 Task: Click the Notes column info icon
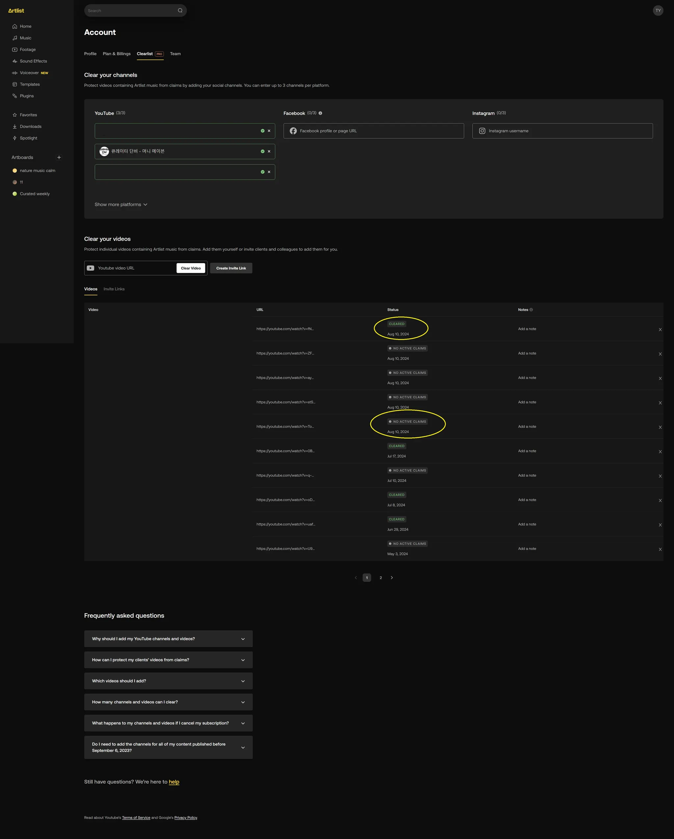pyautogui.click(x=531, y=310)
